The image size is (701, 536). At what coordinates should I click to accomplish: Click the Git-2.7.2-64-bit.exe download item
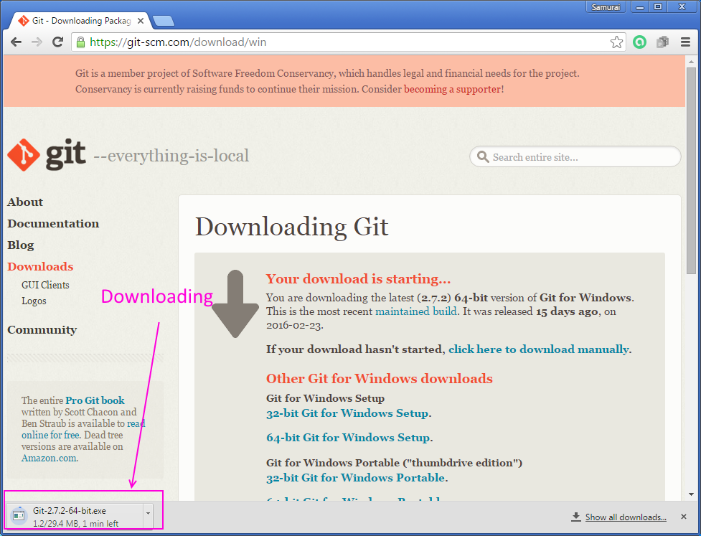[79, 517]
